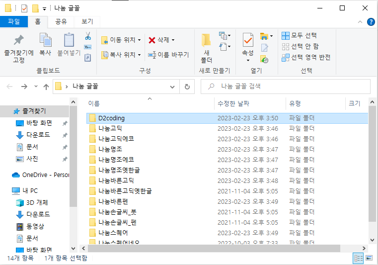Select 다운로드 under Quick access
The image size is (378, 265).
click(33, 135)
